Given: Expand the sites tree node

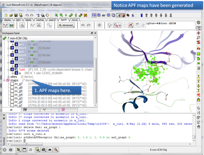Looking at the screenshot, I should click(8, 77).
